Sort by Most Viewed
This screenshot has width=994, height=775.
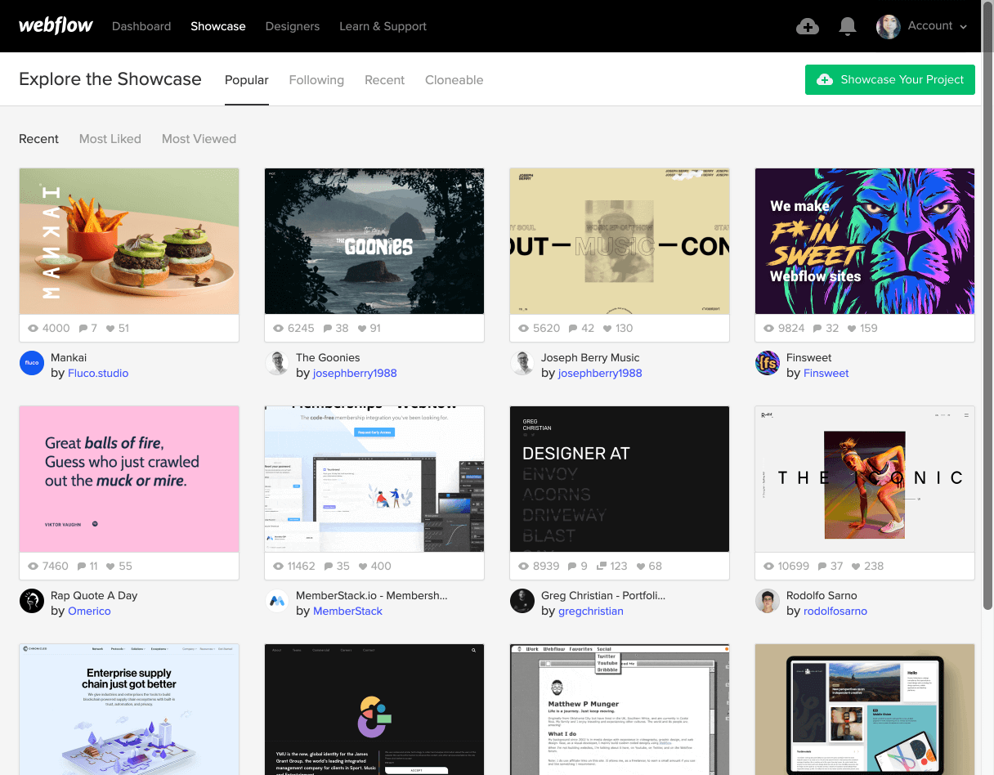coord(199,139)
